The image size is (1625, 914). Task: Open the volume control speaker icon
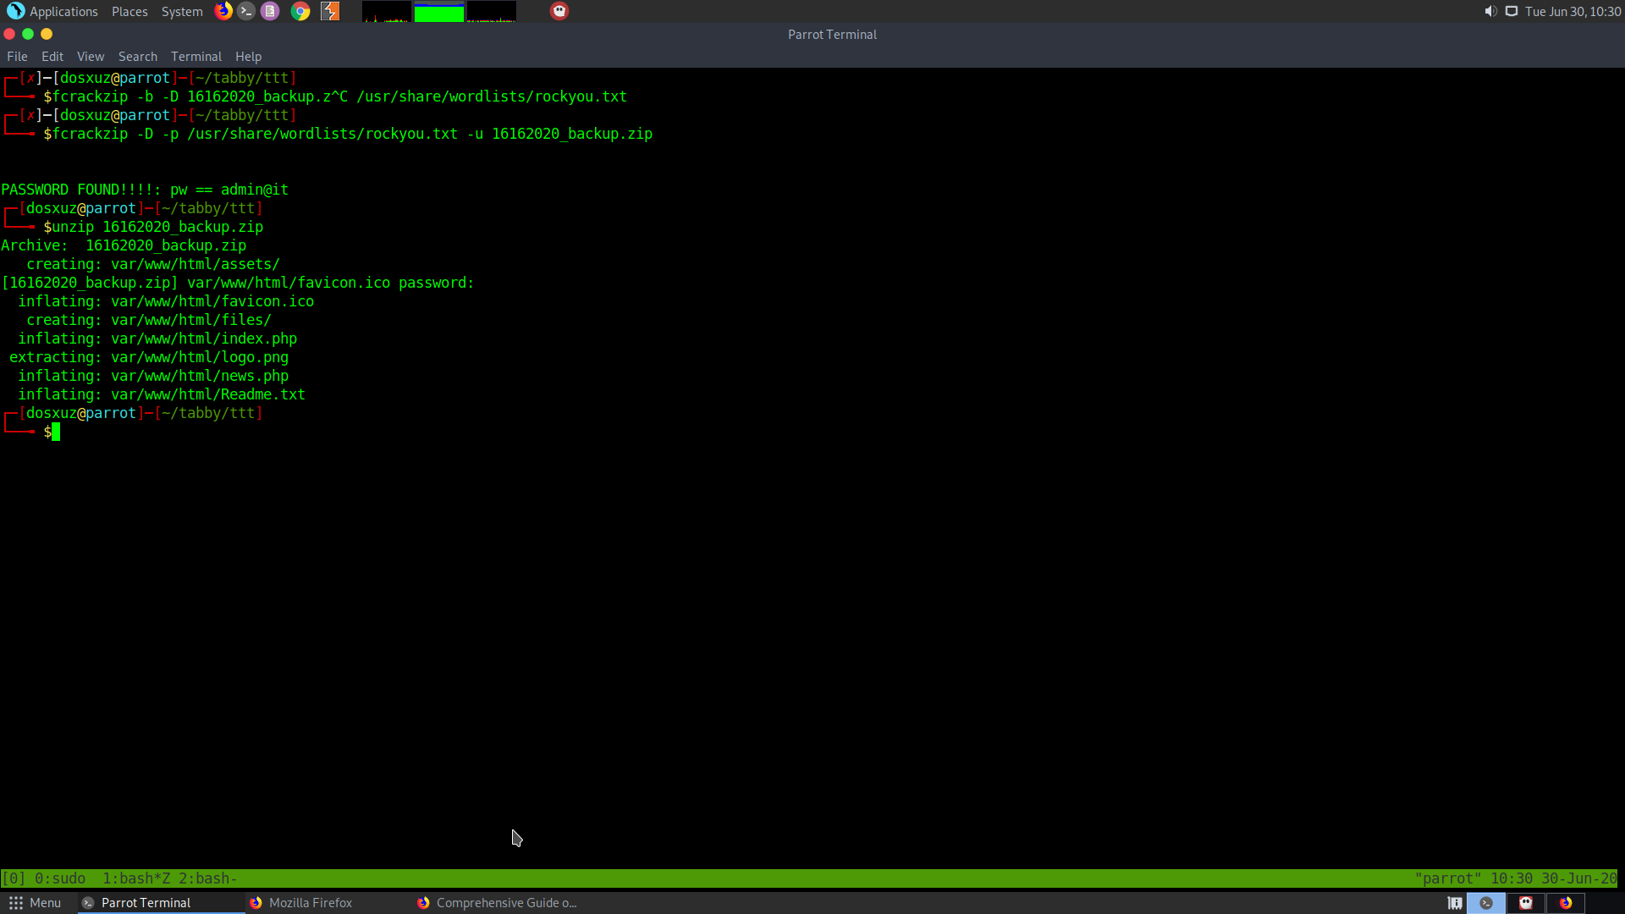(x=1490, y=11)
